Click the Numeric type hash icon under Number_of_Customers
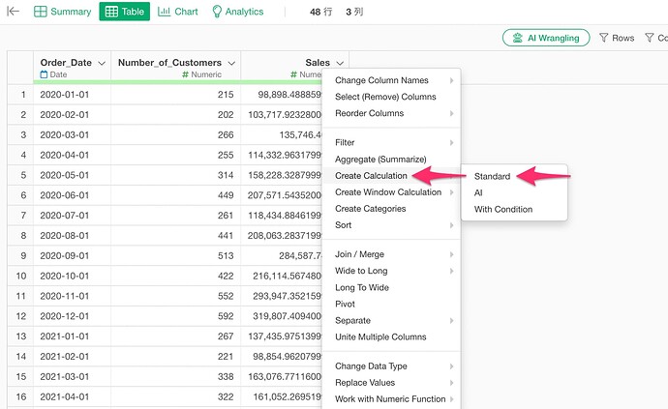Screen dimensions: 668x409 click(x=185, y=74)
